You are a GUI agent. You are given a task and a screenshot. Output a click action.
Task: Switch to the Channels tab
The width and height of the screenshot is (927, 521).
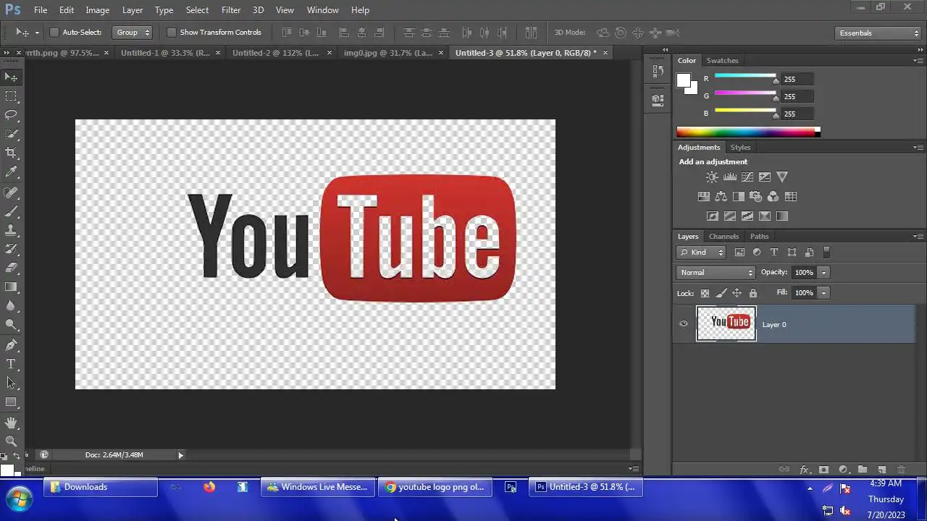[723, 237]
